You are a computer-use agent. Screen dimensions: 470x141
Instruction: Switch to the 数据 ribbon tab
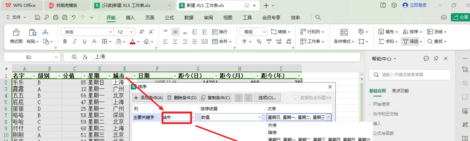pos(189,17)
